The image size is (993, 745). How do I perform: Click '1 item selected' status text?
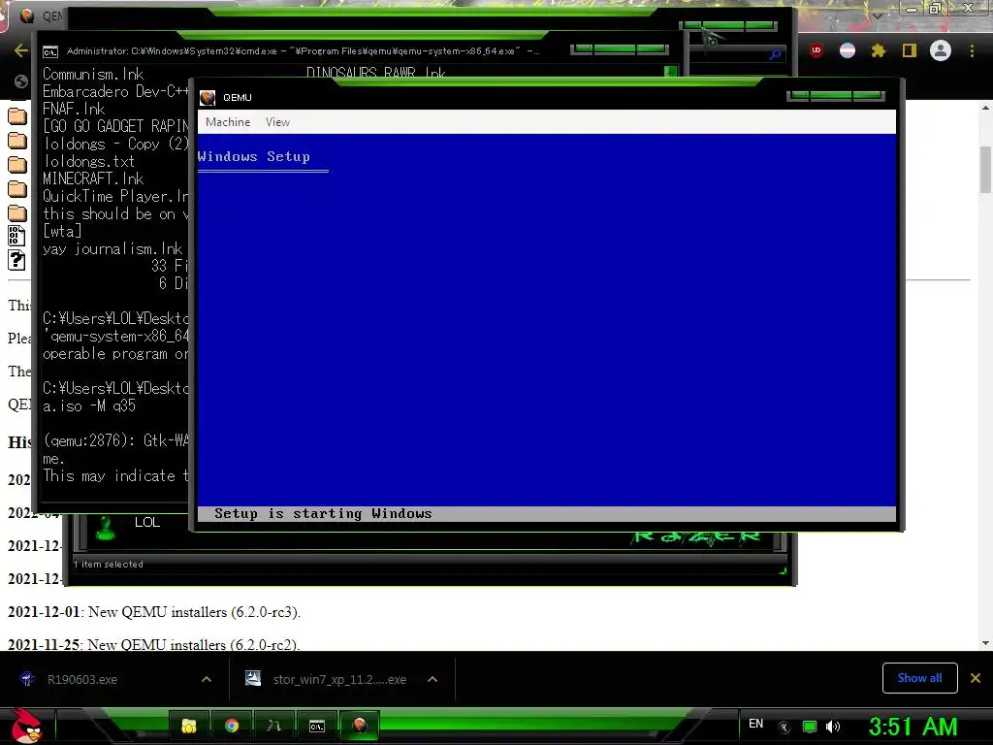point(109,564)
